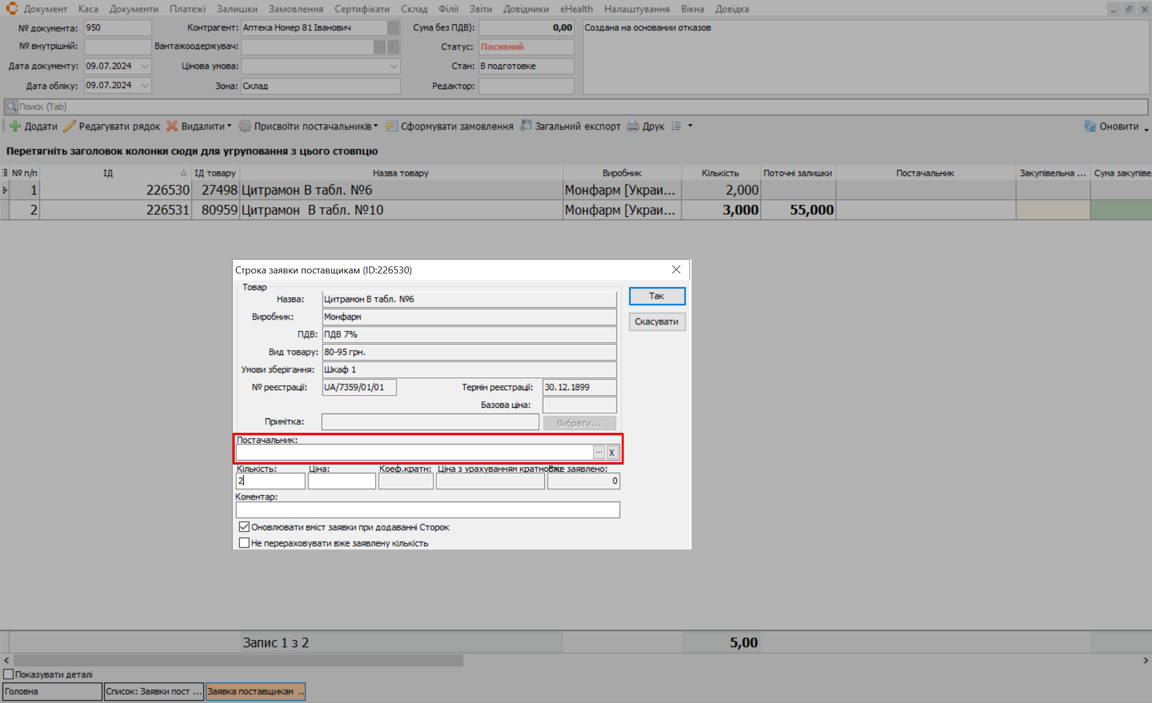The width and height of the screenshot is (1152, 703).
Task: Click Сформувати замовлення toolbar icon
Action: [392, 126]
